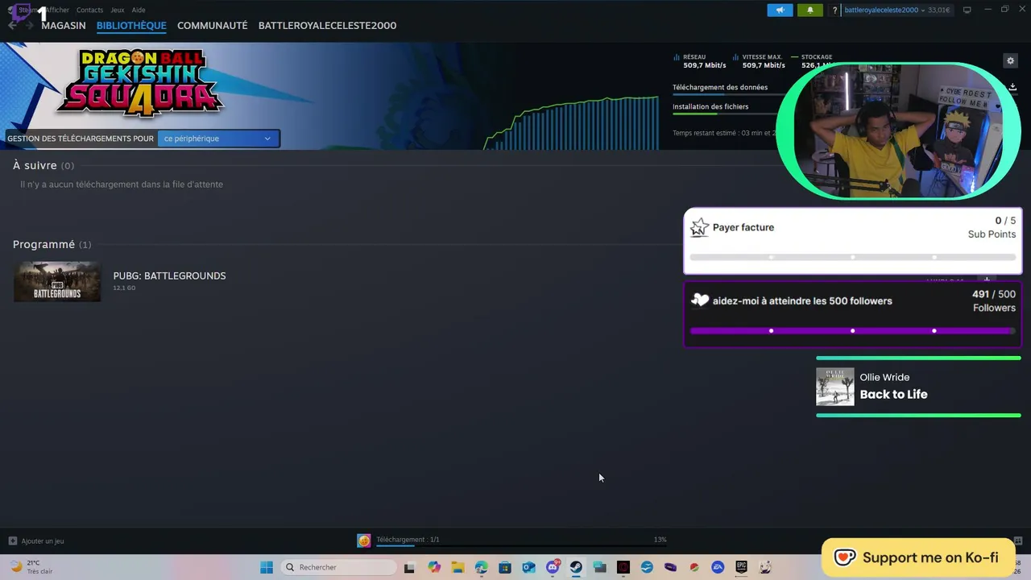Open the friends chat icon at bottom right
The width and height of the screenshot is (1031, 580).
pos(1017,541)
